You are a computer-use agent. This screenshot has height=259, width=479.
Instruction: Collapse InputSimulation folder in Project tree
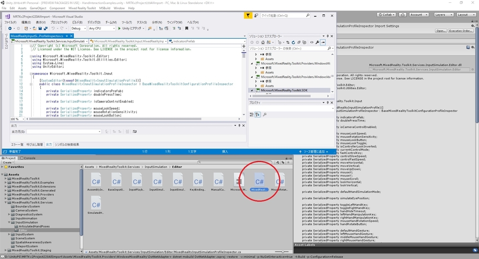coord(10,222)
